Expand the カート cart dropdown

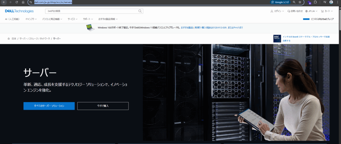pos(327,11)
